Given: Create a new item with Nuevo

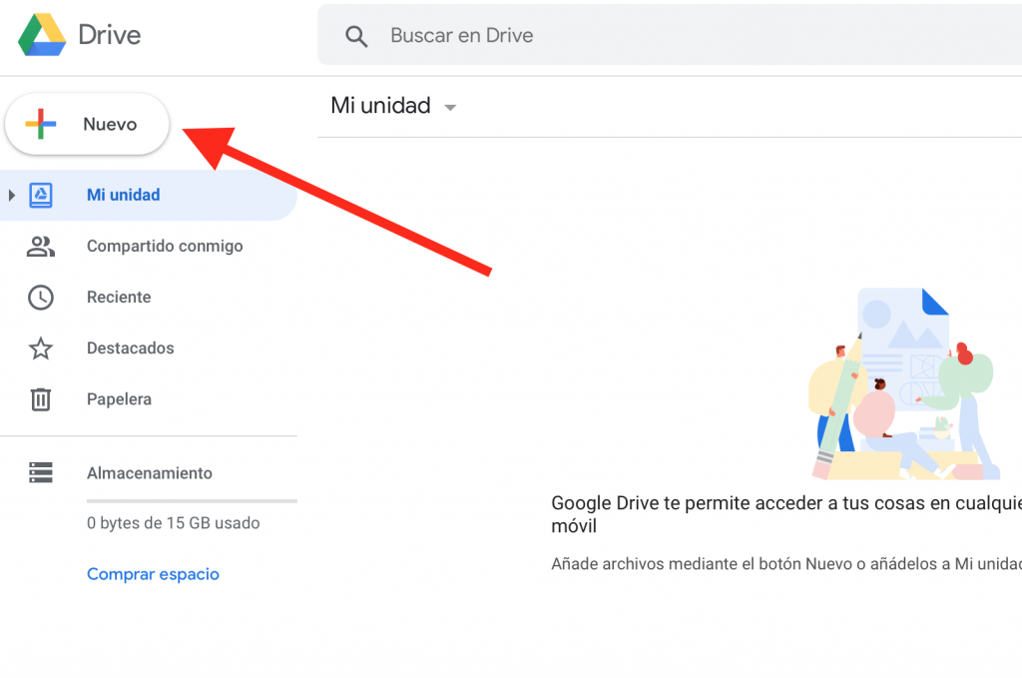Looking at the screenshot, I should [x=87, y=124].
